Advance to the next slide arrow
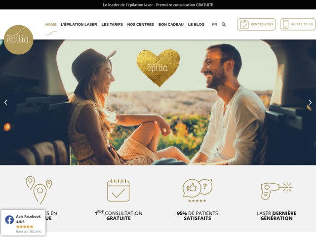This screenshot has width=316, height=237. [x=311, y=102]
